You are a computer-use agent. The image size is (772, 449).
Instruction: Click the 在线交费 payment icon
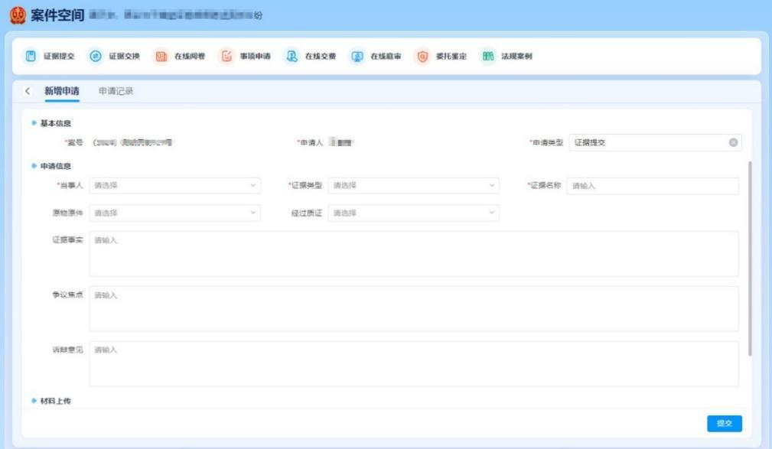[291, 57]
